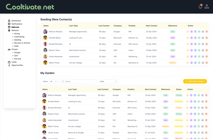Open the Show 10 entries dropdown
This screenshot has width=213, height=139.
[54, 81]
